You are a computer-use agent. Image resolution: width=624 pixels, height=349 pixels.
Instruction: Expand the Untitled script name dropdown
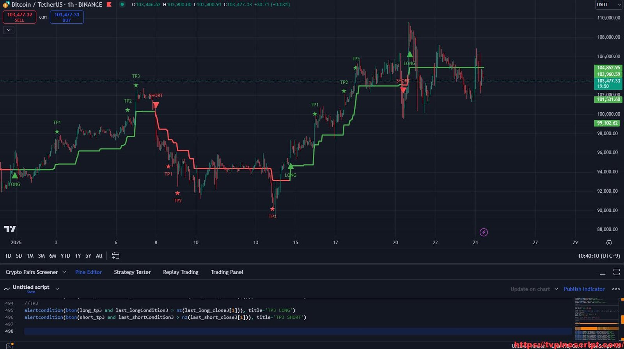57,289
